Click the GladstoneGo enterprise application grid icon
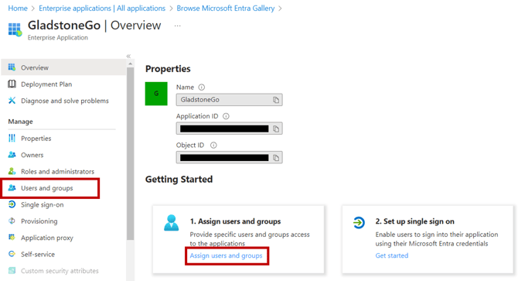518x281 pixels. [15, 29]
